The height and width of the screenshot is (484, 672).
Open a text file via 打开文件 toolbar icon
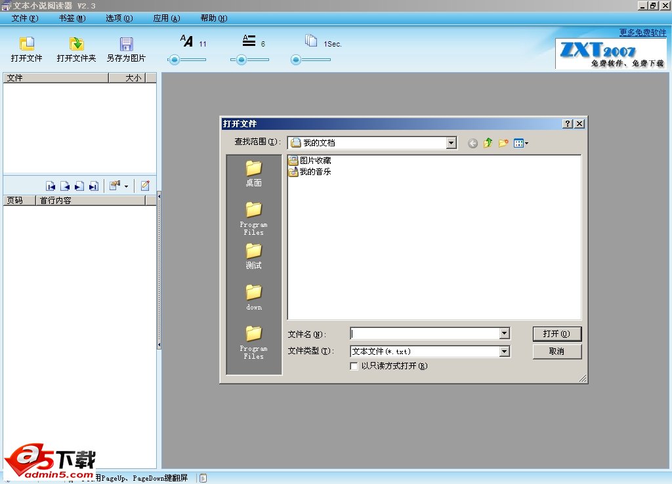26,47
